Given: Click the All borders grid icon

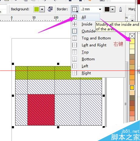Looking at the screenshot, I should [x=75, y=17].
